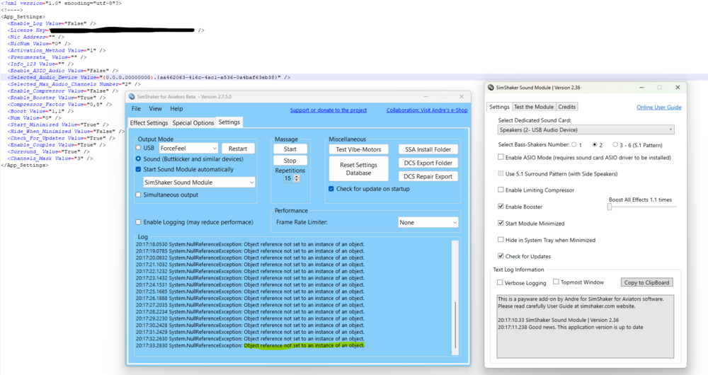Expand the Select Dedicated Sound Card dropdown
708x375 pixels.
point(586,130)
